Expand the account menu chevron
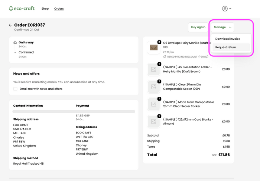The image size is (260, 181). pyautogui.click(x=230, y=9)
